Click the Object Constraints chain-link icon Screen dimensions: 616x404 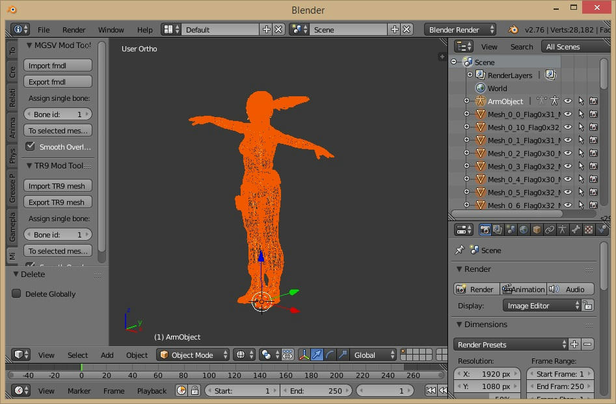click(x=550, y=230)
